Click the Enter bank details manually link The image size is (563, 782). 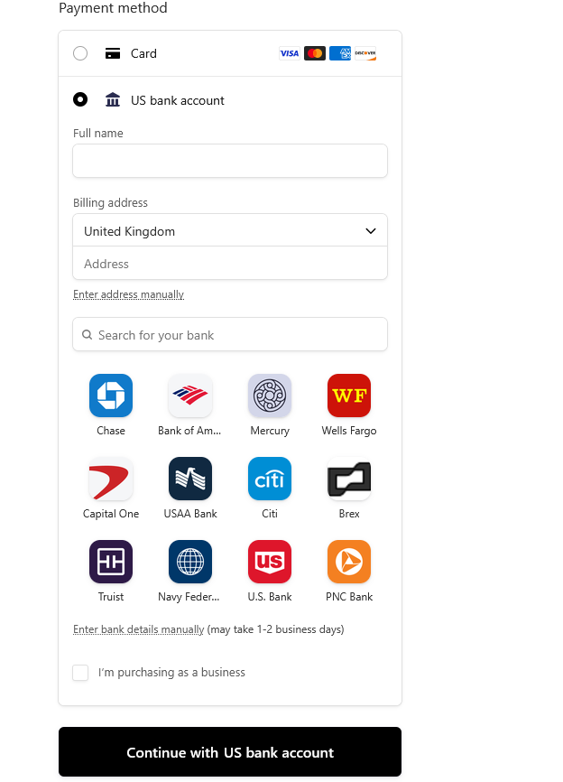pyautogui.click(x=139, y=629)
